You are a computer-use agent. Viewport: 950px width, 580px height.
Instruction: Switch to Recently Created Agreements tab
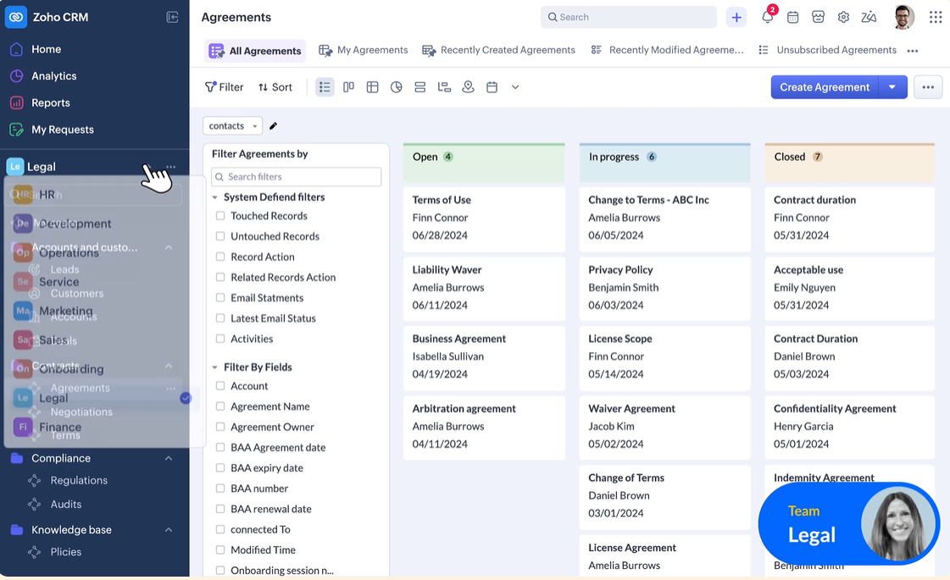(498, 50)
